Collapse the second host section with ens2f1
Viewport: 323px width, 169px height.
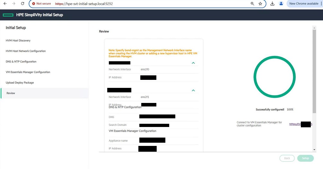point(193,90)
